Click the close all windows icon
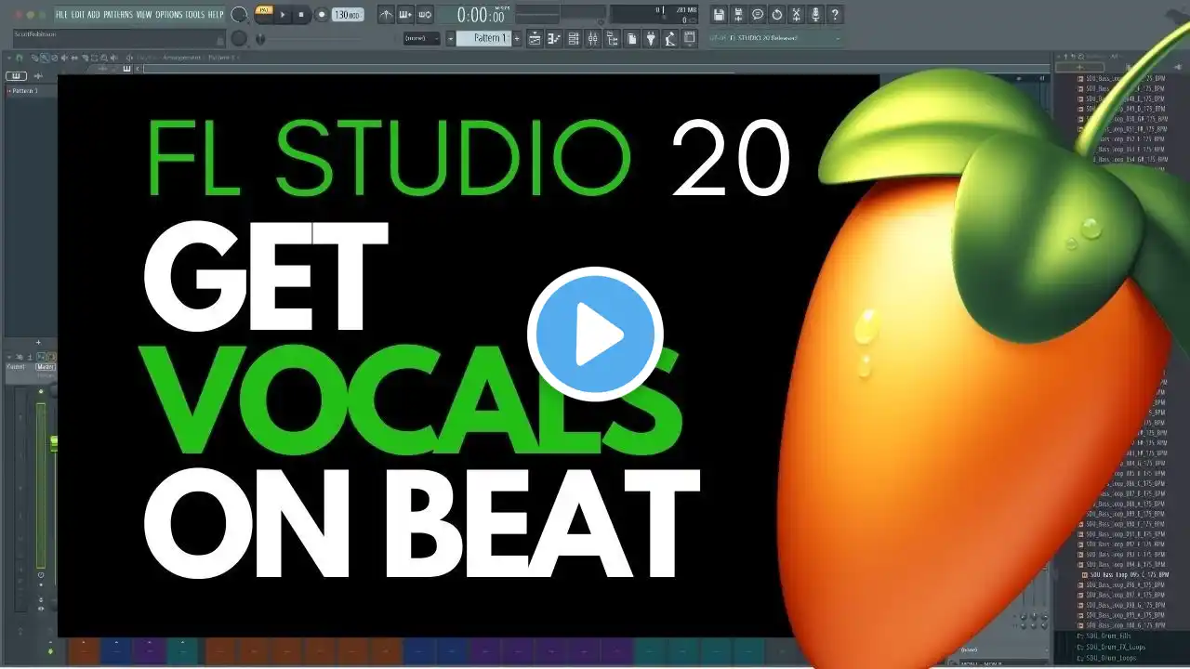 [690, 38]
